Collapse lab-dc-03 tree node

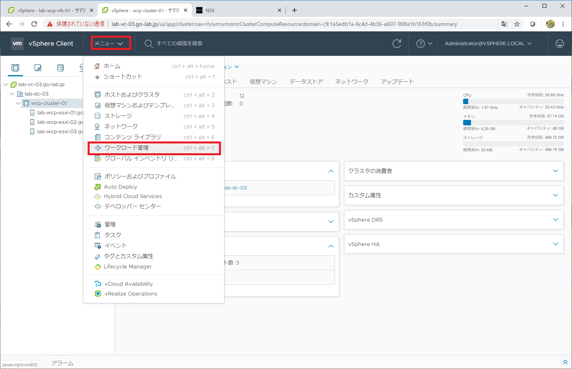[12, 94]
